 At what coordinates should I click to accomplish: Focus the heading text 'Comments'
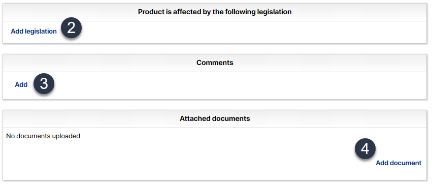pyautogui.click(x=215, y=63)
